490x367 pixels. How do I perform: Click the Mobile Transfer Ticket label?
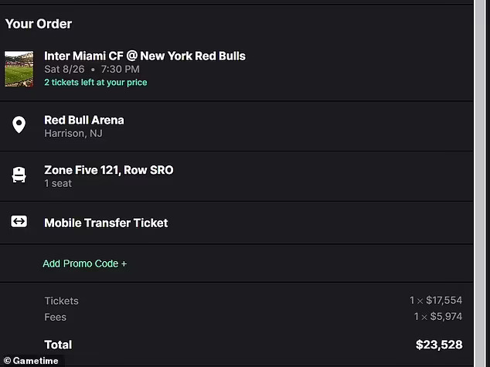(x=106, y=223)
